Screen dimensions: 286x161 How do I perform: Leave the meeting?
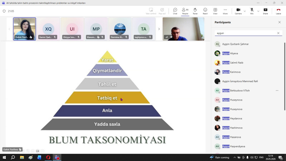click(278, 11)
